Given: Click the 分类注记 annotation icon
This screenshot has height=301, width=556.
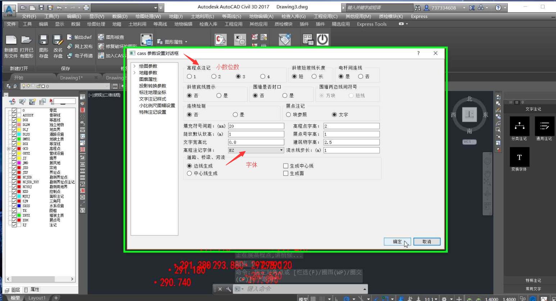Looking at the screenshot, I should 519,126.
